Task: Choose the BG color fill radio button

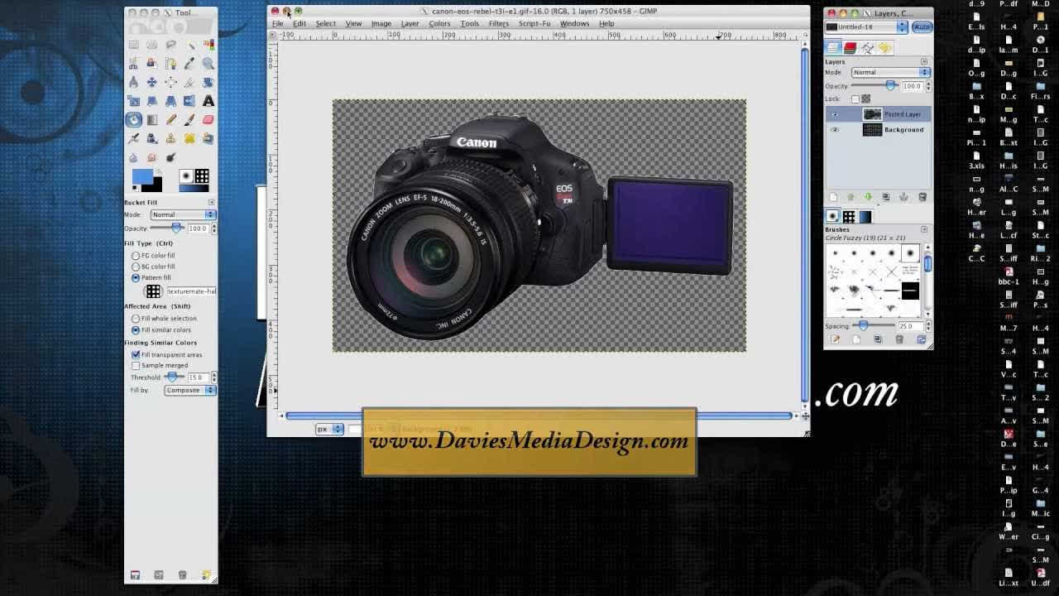Action: [136, 267]
